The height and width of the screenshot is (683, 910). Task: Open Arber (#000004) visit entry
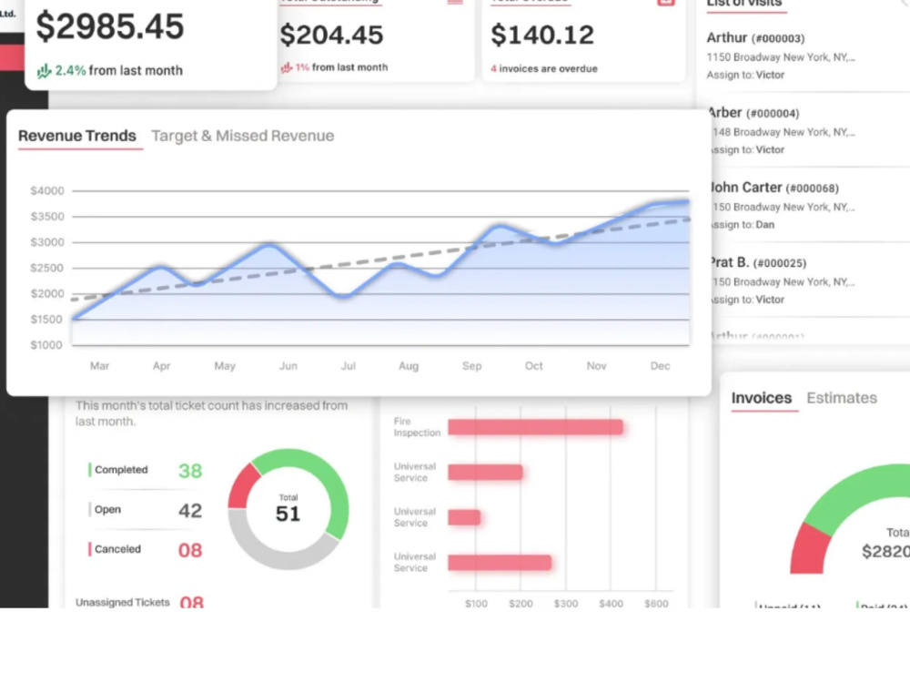(810, 130)
